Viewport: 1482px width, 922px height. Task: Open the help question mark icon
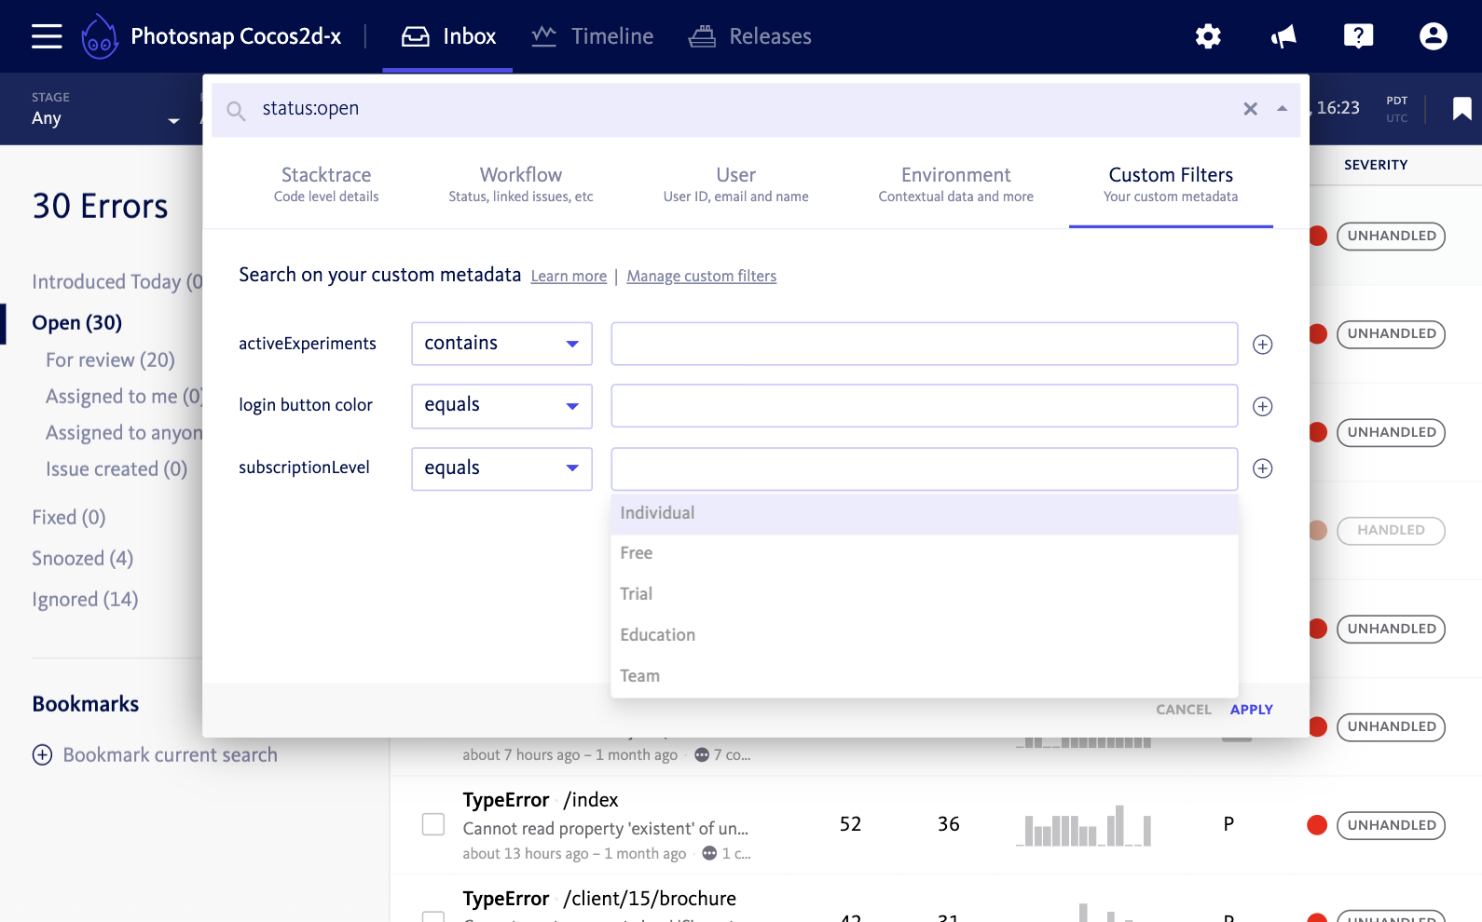coord(1358,36)
